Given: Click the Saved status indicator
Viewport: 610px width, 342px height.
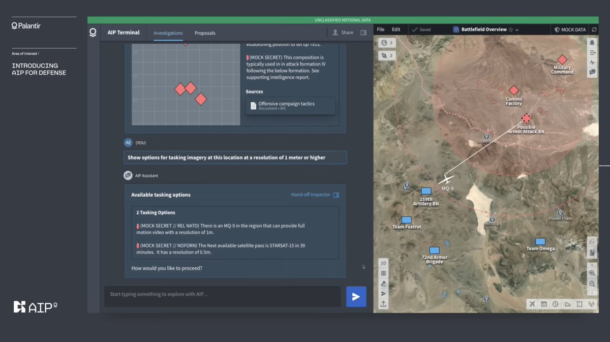Looking at the screenshot, I should click(x=421, y=29).
